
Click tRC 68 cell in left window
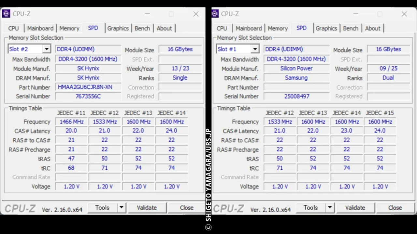click(x=71, y=168)
